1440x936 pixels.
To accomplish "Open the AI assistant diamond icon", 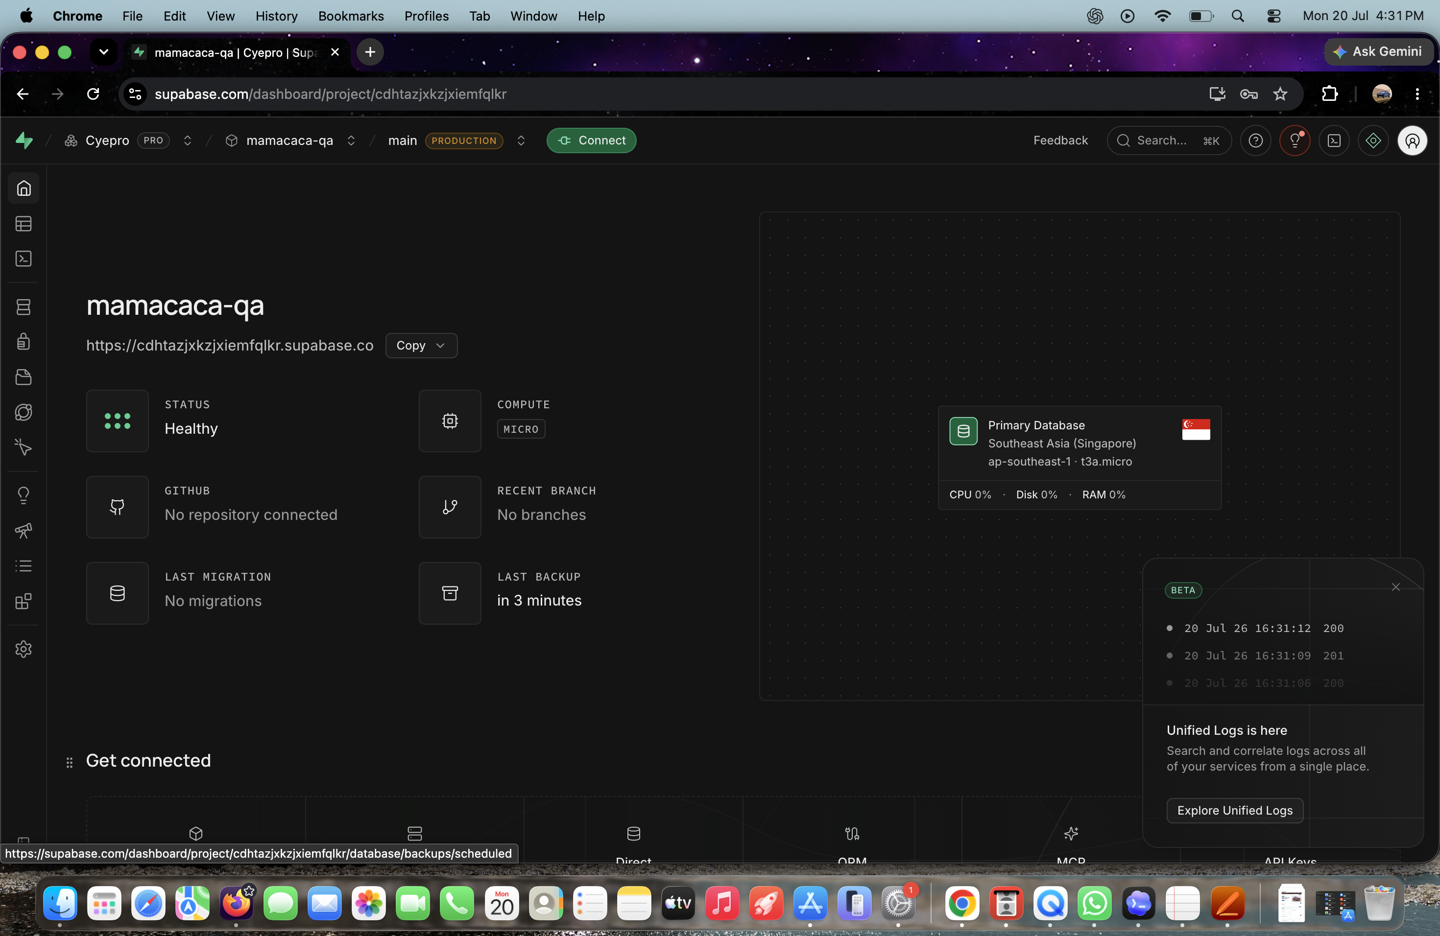I will click(1373, 140).
